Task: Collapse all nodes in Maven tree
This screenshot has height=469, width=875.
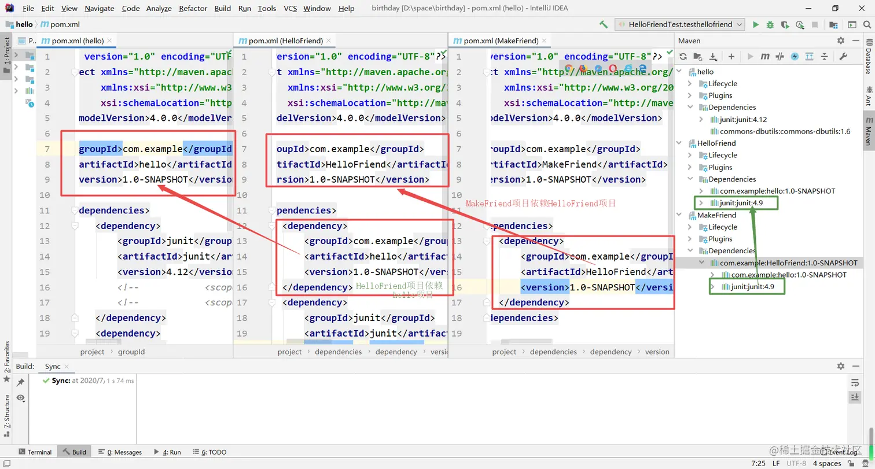Action: [825, 57]
